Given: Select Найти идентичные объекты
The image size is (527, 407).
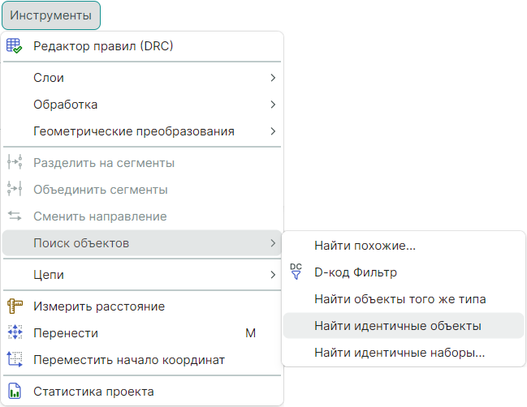Looking at the screenshot, I should coord(397,326).
